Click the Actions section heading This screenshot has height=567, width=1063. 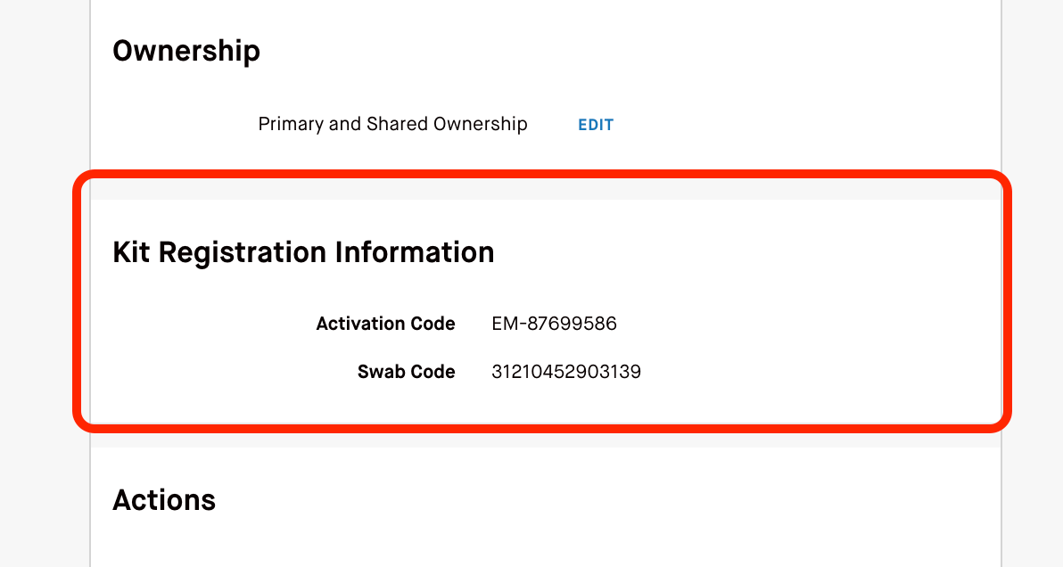click(164, 499)
